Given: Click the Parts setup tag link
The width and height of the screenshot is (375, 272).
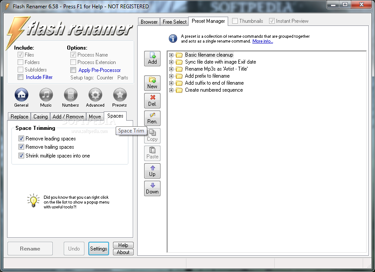Looking at the screenshot, I should [x=123, y=78].
